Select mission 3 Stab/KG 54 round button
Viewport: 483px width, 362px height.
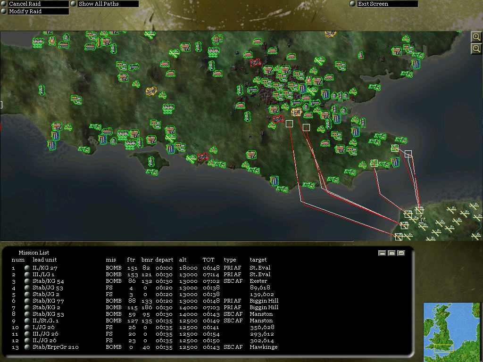point(27,281)
